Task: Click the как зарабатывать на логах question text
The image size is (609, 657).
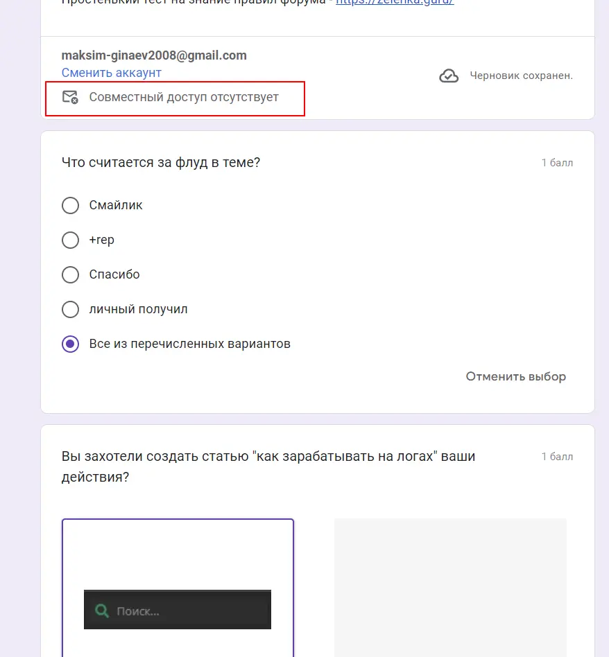Action: [268, 466]
